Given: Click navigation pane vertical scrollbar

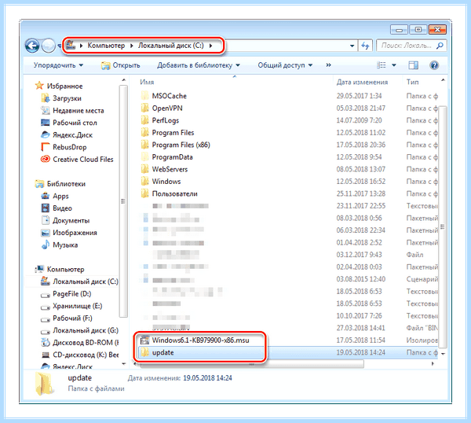Looking at the screenshot, I should 123,201.
